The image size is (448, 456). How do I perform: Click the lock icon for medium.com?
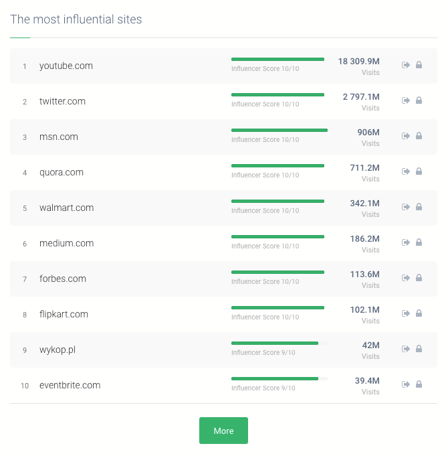[419, 242]
